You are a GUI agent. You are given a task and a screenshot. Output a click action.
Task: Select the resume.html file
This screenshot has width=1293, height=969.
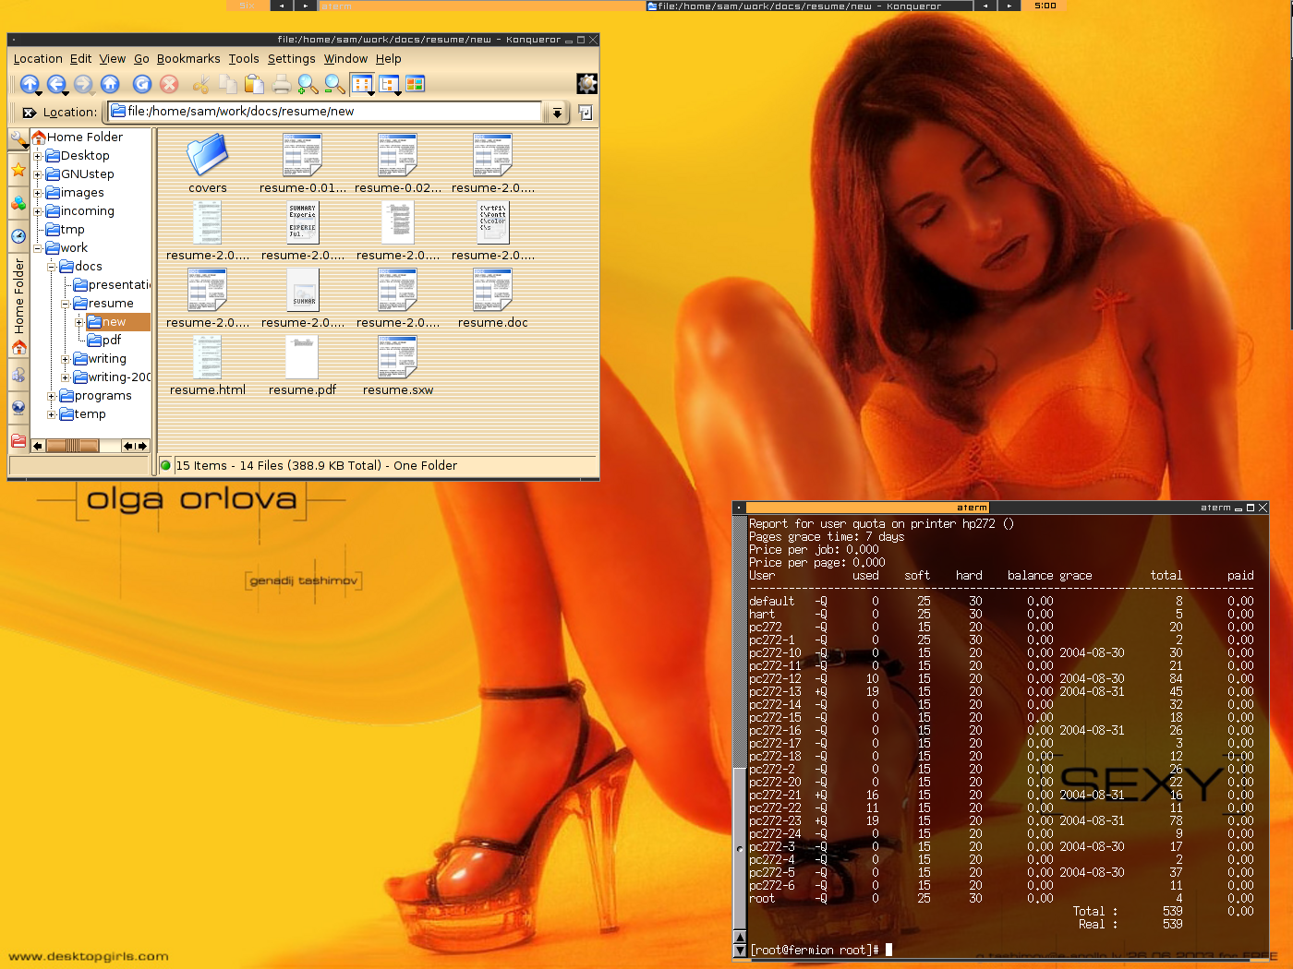208,366
